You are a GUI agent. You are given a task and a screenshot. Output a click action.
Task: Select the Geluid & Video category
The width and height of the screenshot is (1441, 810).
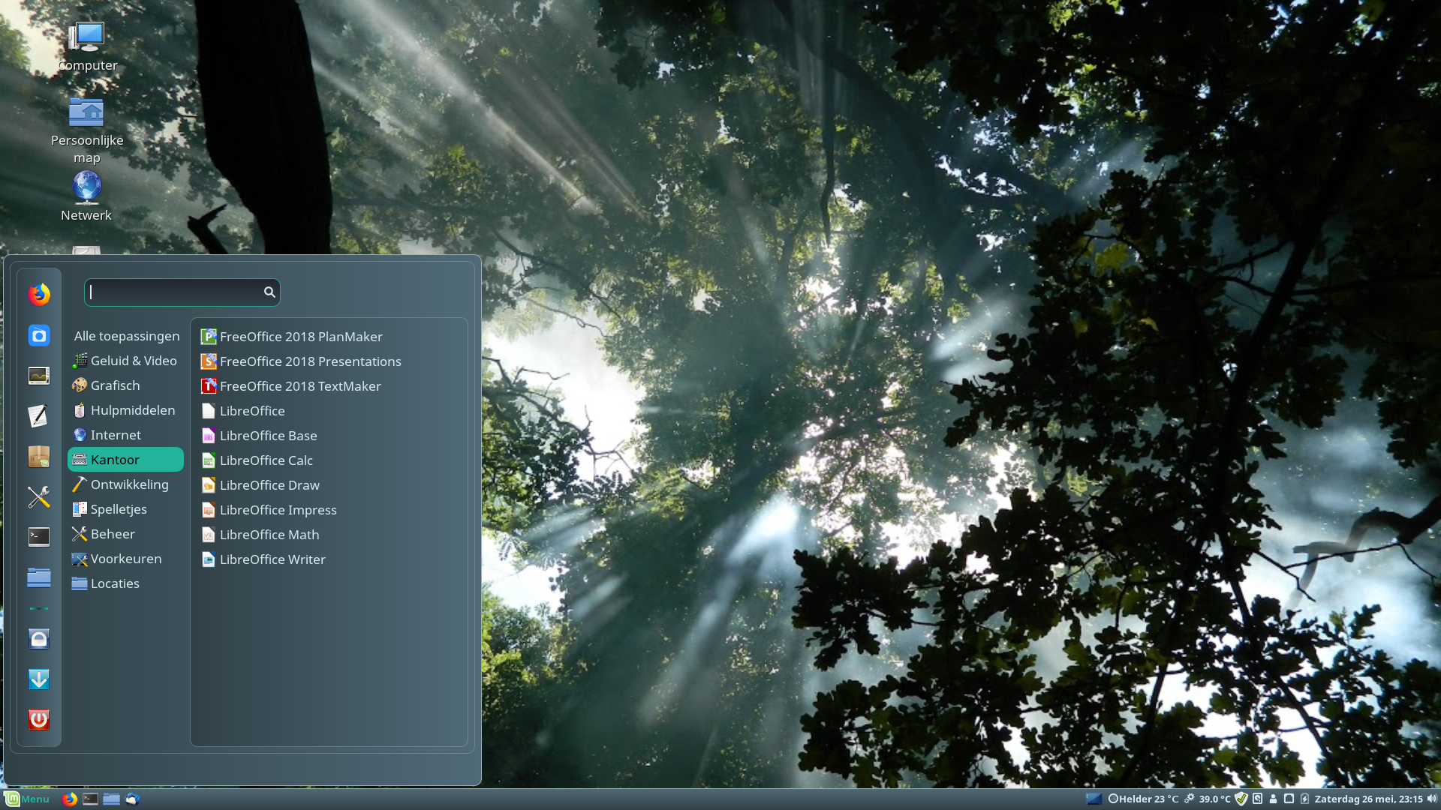click(126, 361)
